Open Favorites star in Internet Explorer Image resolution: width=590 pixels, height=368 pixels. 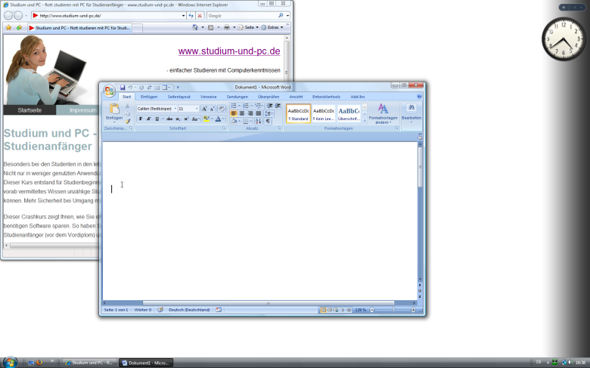(8, 27)
